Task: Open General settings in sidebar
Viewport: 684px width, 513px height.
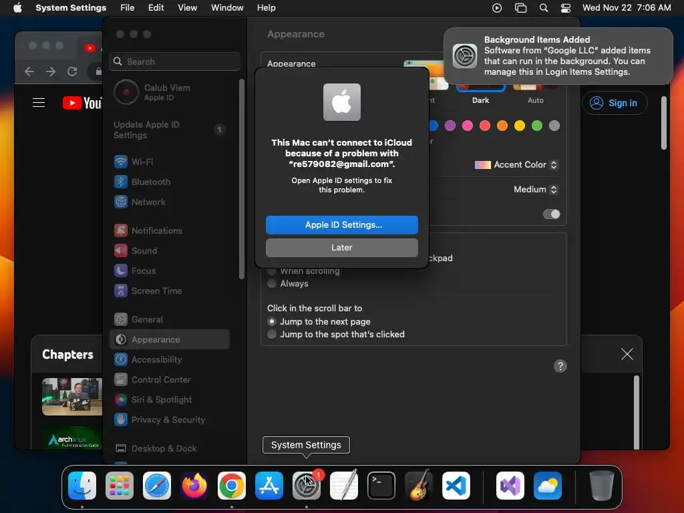Action: [170, 320]
